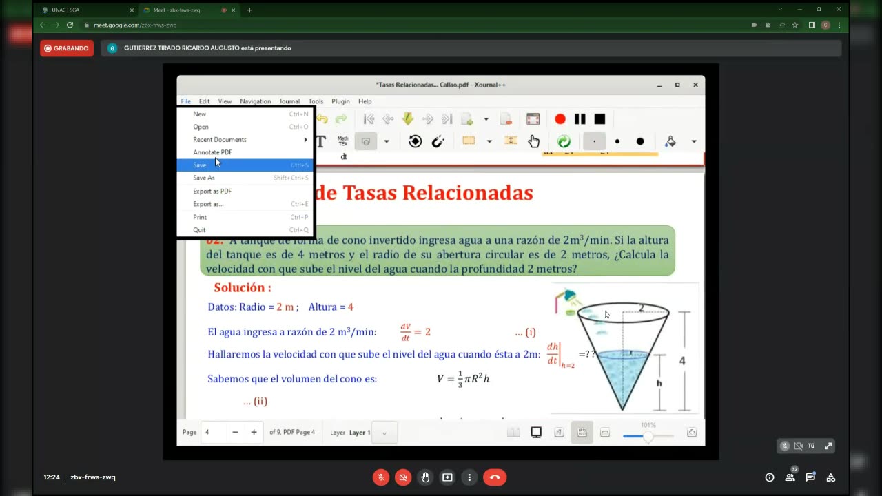Choose Open from the File menu
This screenshot has width=882, height=496.
[x=245, y=127]
